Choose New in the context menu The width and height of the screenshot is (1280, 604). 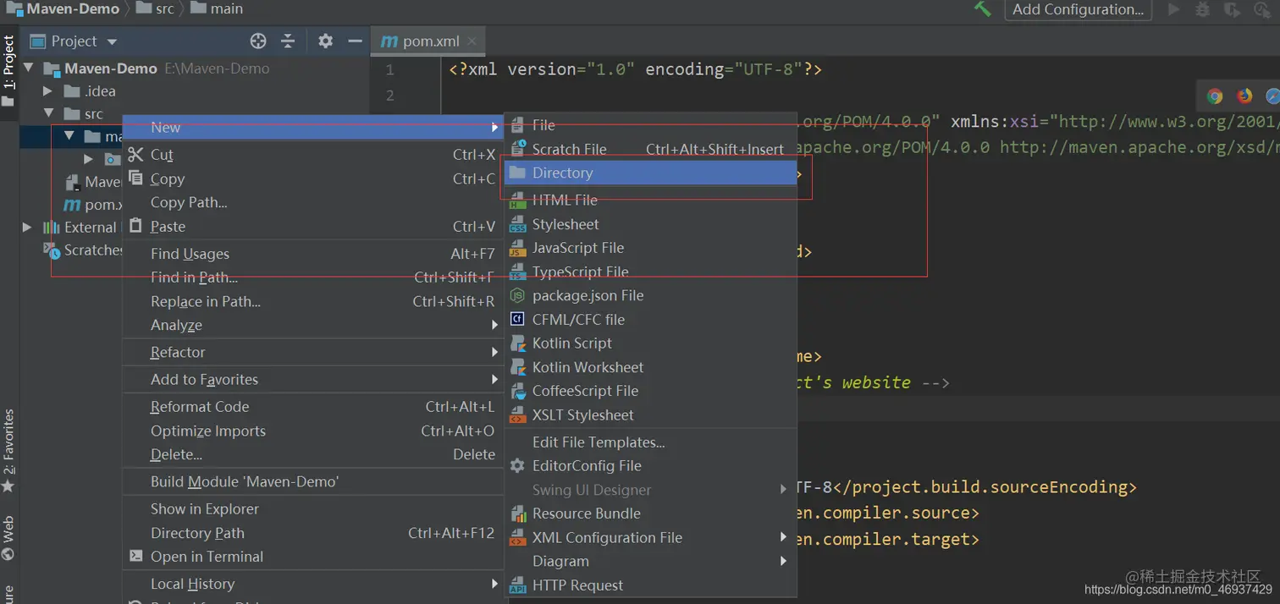click(x=313, y=127)
